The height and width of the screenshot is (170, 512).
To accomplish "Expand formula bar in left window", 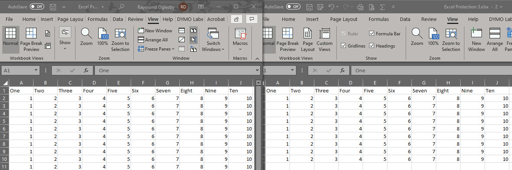I will pos(258,70).
